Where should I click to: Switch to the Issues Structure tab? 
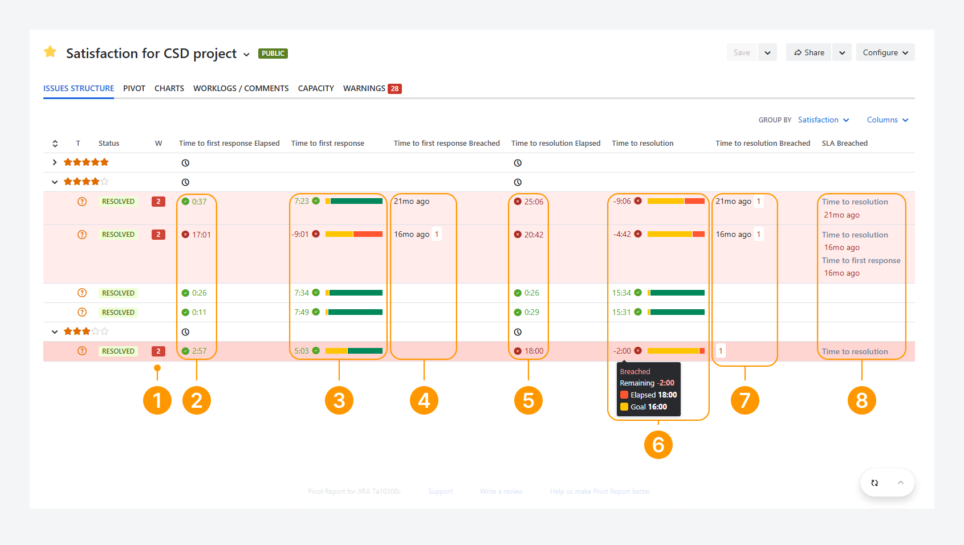click(x=79, y=88)
